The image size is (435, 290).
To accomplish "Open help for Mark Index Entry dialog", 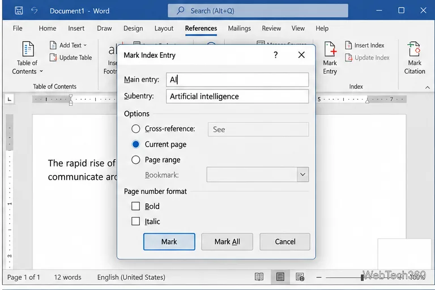I will 275,55.
